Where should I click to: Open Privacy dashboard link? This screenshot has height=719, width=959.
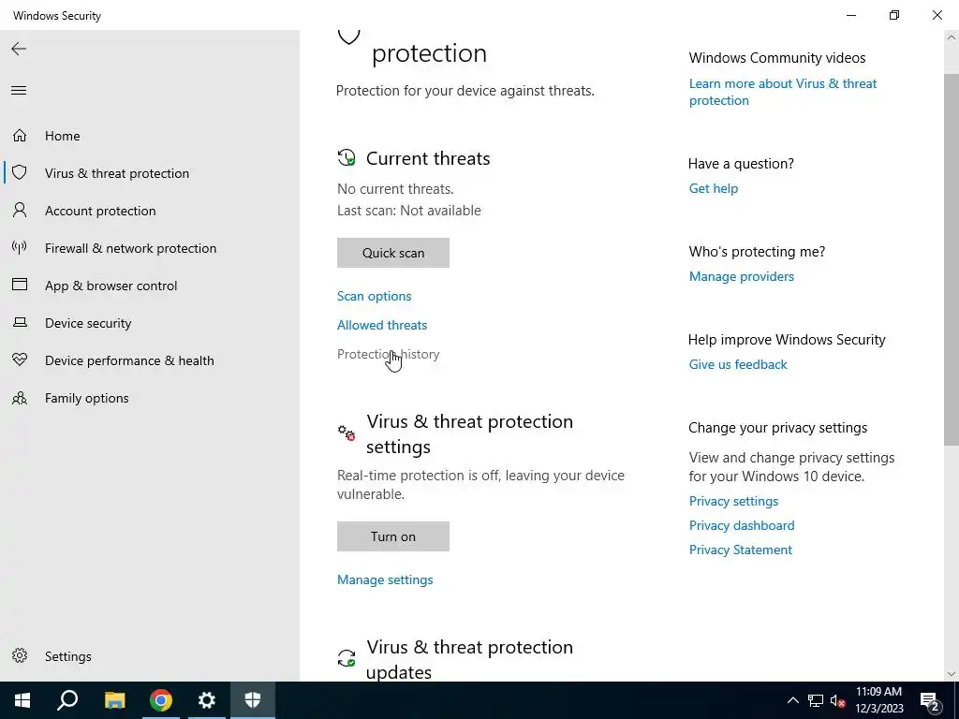click(x=742, y=525)
